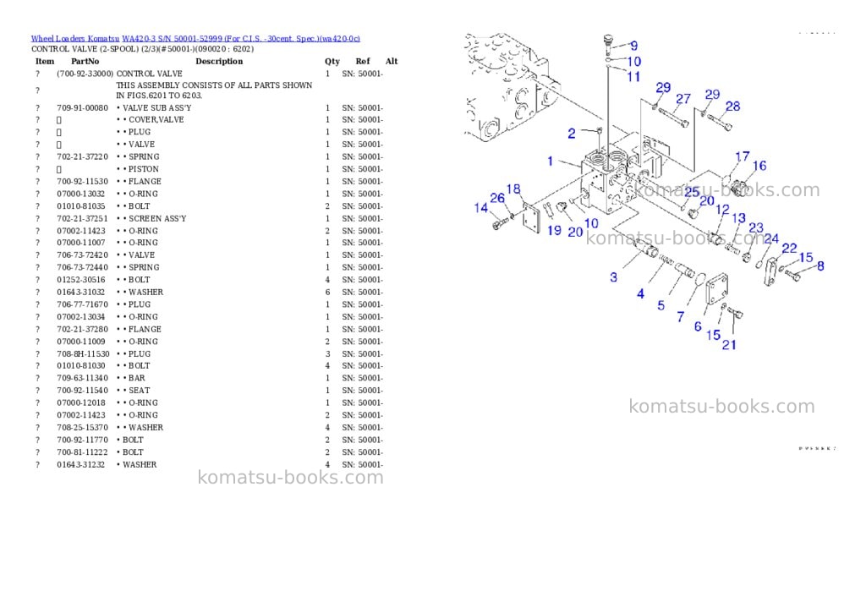Click diagram callout number 5
866x613 pixels.
[661, 306]
